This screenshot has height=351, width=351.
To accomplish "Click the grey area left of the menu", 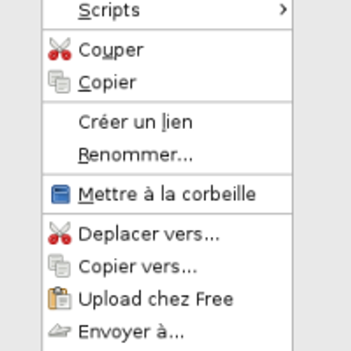I will pos(20,175).
